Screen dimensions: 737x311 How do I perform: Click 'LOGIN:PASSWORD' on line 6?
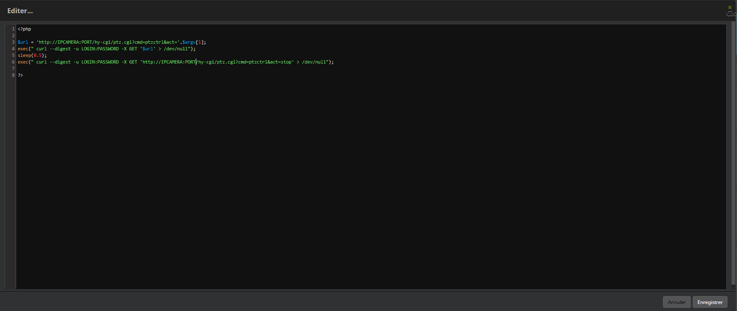pyautogui.click(x=100, y=62)
